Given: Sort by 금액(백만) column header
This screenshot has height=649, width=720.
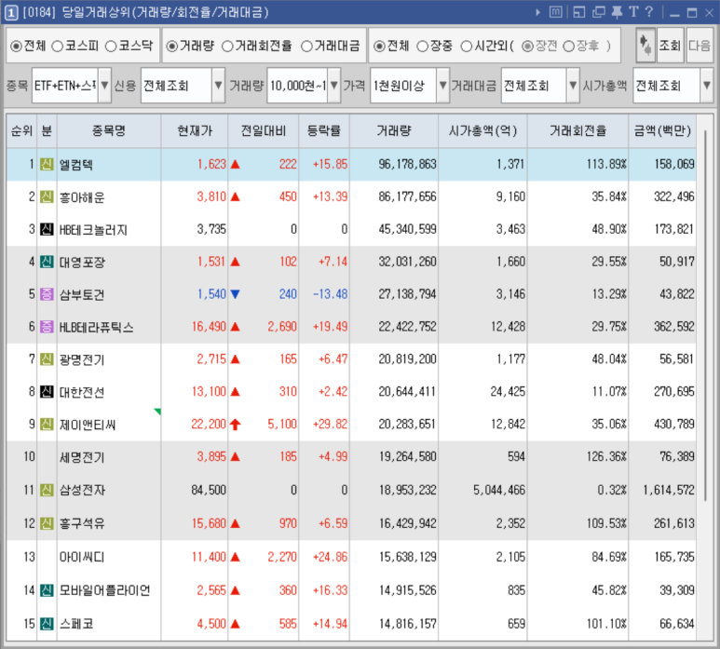Looking at the screenshot, I should [662, 130].
